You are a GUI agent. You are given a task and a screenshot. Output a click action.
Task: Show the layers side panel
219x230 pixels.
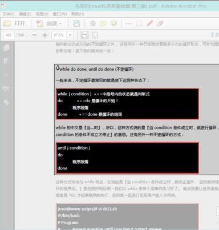(6, 102)
